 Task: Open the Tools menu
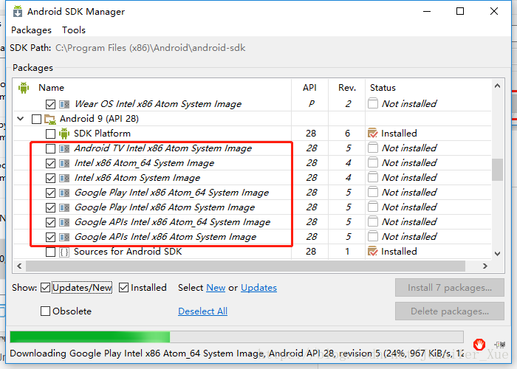tap(74, 30)
